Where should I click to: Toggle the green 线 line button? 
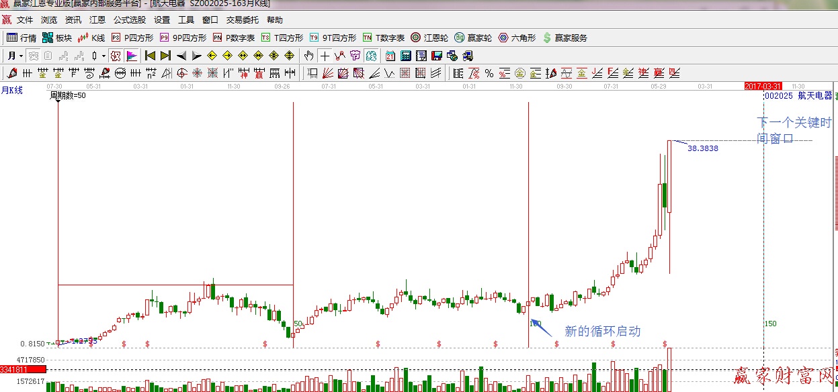370,56
